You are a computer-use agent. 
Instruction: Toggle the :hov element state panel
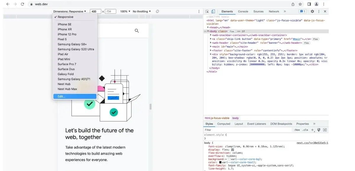click(x=296, y=130)
